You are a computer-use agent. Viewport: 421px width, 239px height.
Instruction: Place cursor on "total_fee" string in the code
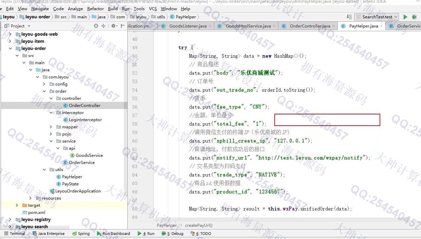click(232, 124)
